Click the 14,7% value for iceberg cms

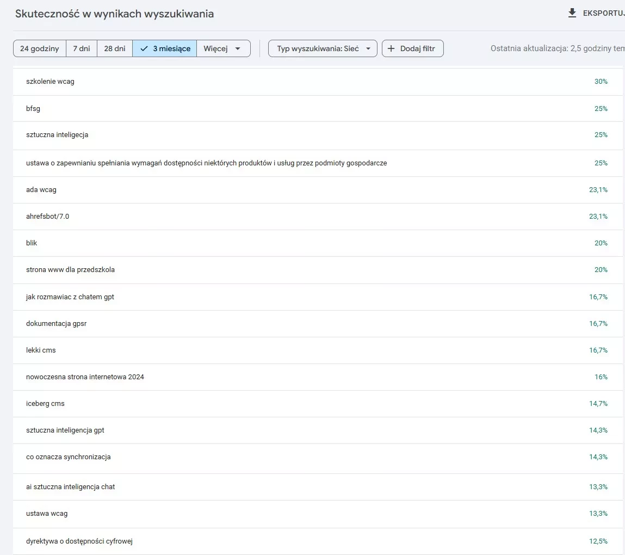click(598, 404)
